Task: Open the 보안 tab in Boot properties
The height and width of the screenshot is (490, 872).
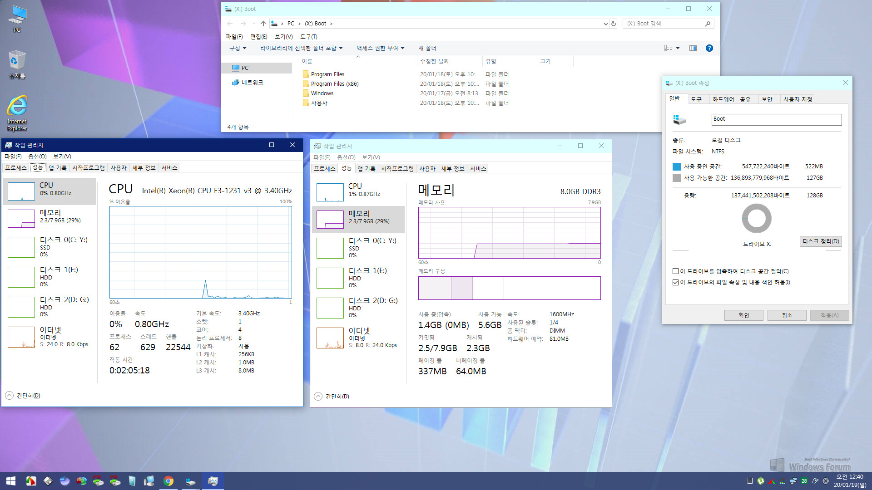Action: coord(767,99)
